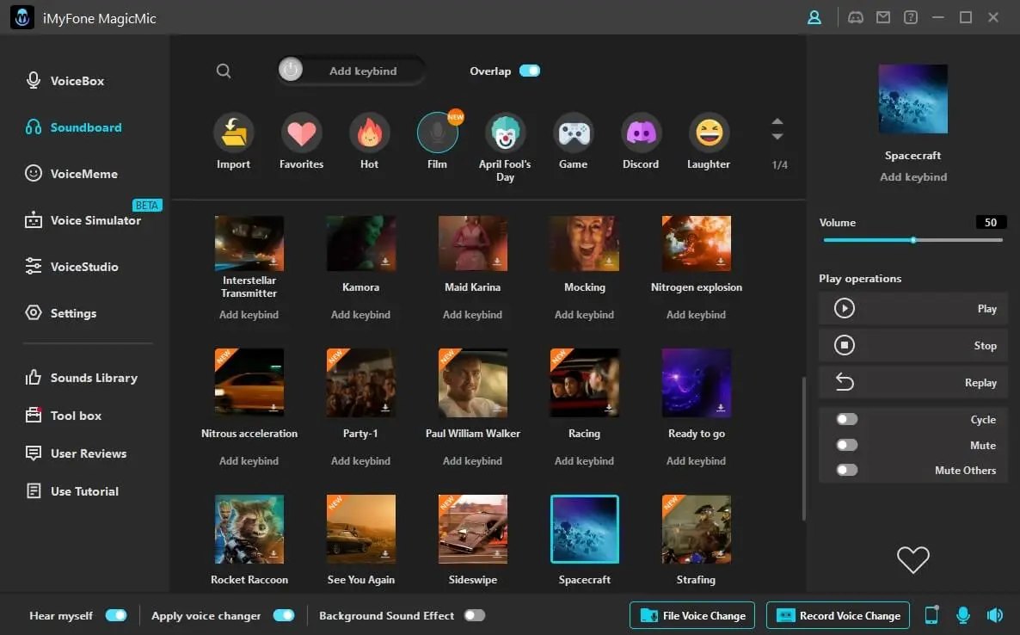Select the Favorites sound category
1020x635 pixels.
[301, 141]
